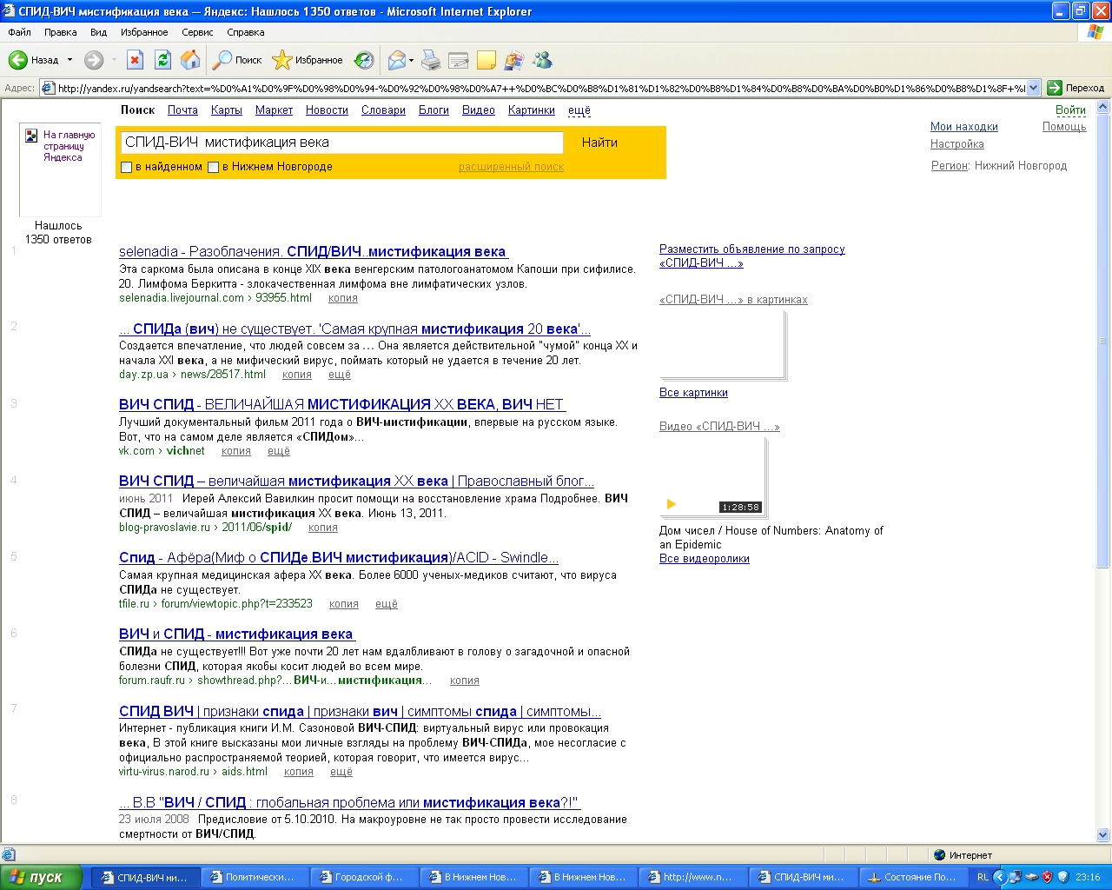Open the Вид menu
Viewport: 1112px width, 890px height.
[x=98, y=32]
